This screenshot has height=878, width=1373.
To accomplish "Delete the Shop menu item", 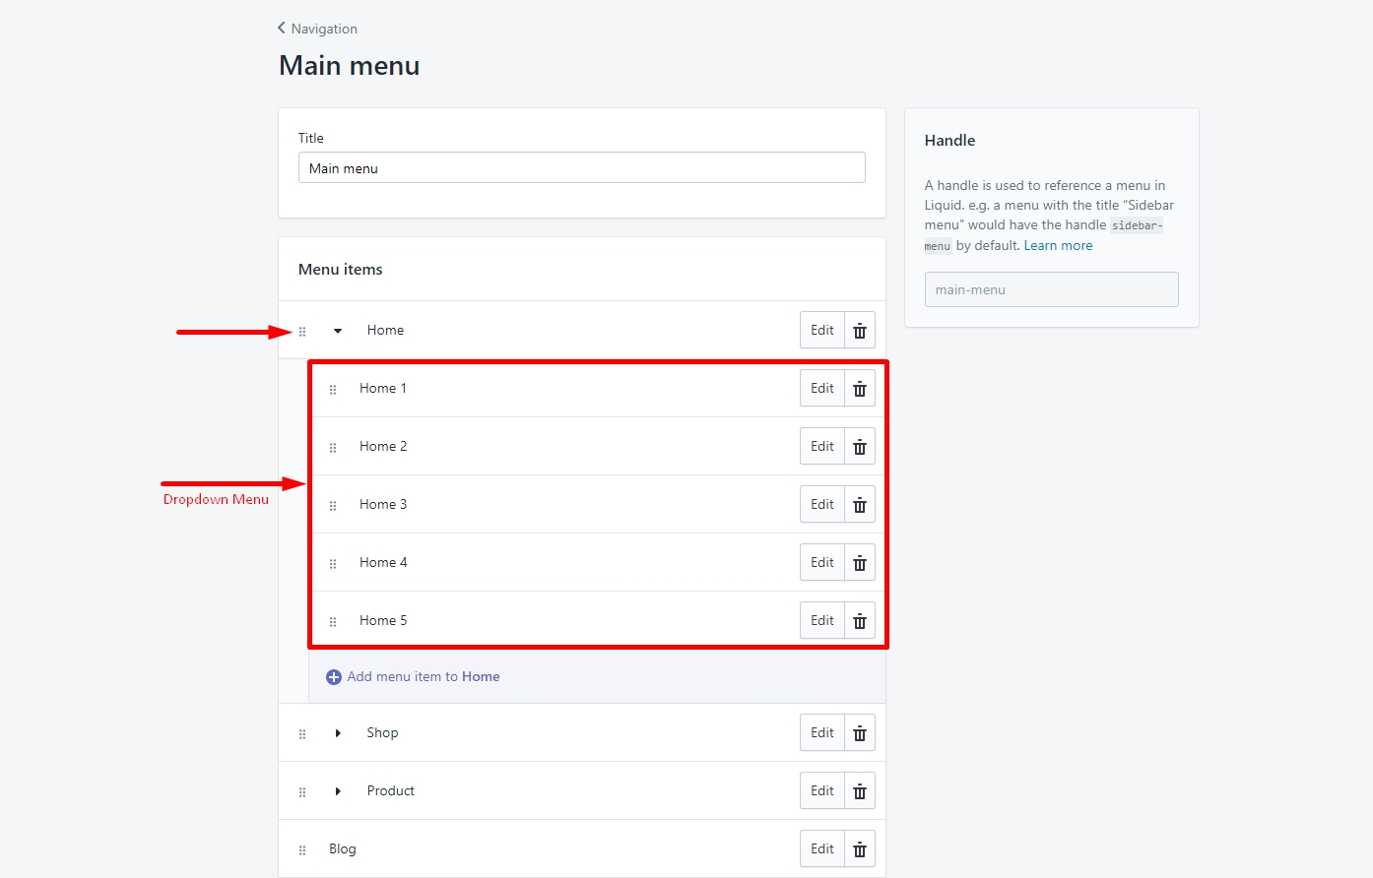I will pos(860,733).
